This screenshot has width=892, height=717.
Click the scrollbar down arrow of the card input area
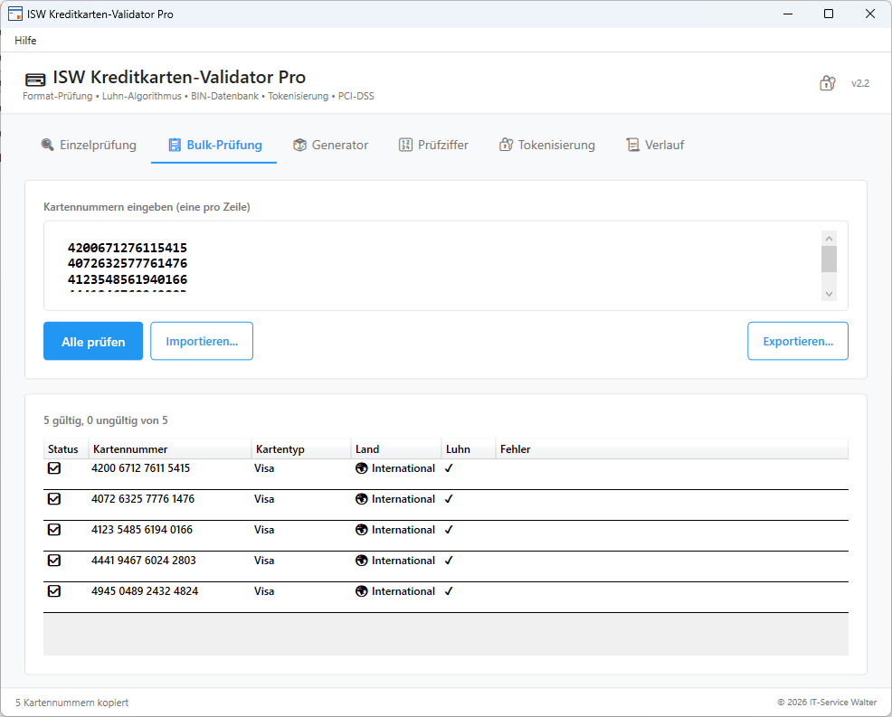point(829,293)
